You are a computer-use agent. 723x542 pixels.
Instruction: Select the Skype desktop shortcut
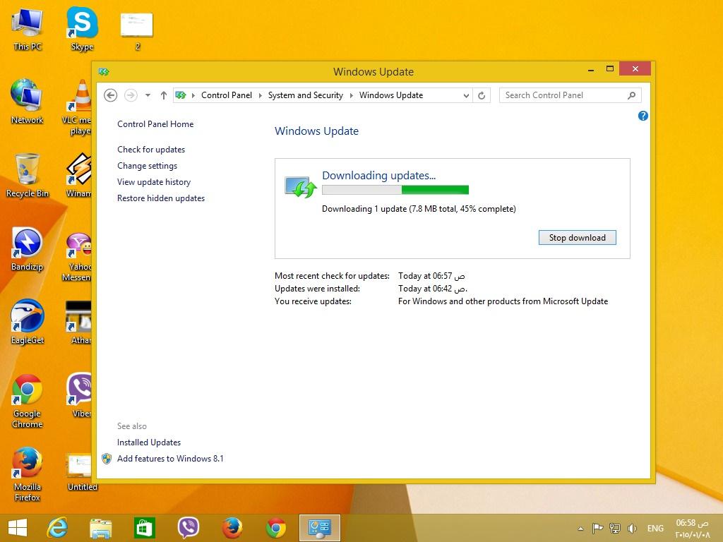pyautogui.click(x=82, y=28)
